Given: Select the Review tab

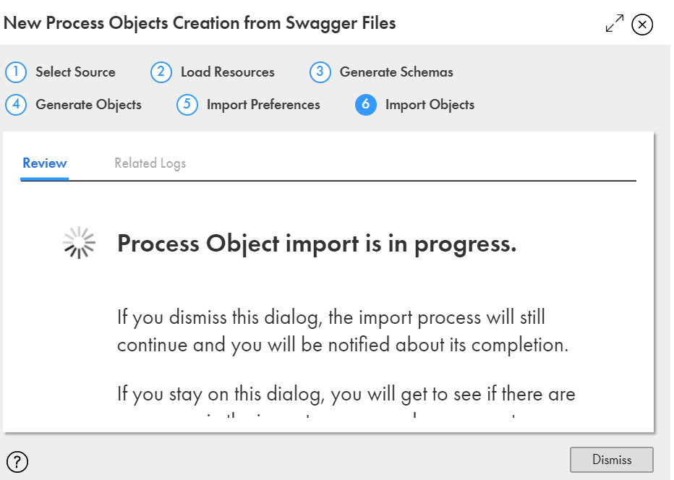Looking at the screenshot, I should coord(45,163).
